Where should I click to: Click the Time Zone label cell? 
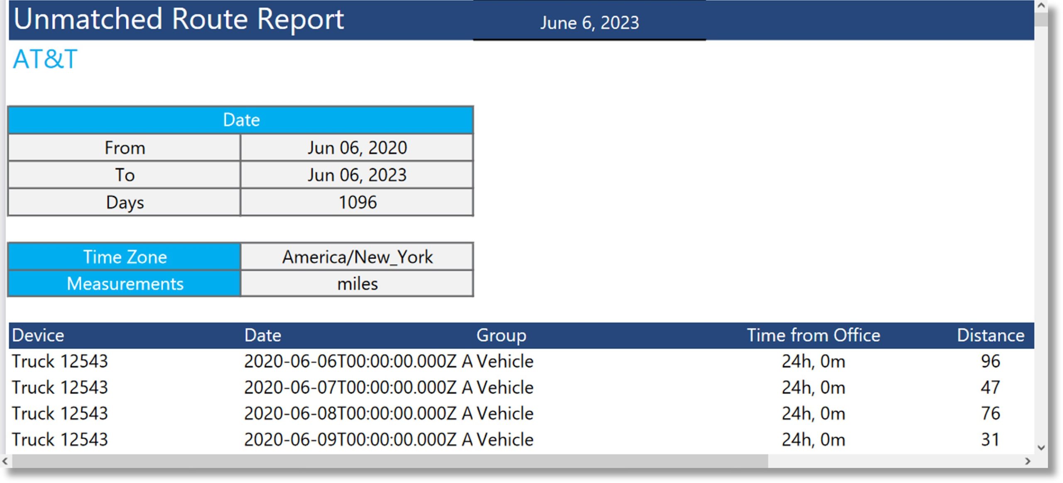tap(125, 257)
